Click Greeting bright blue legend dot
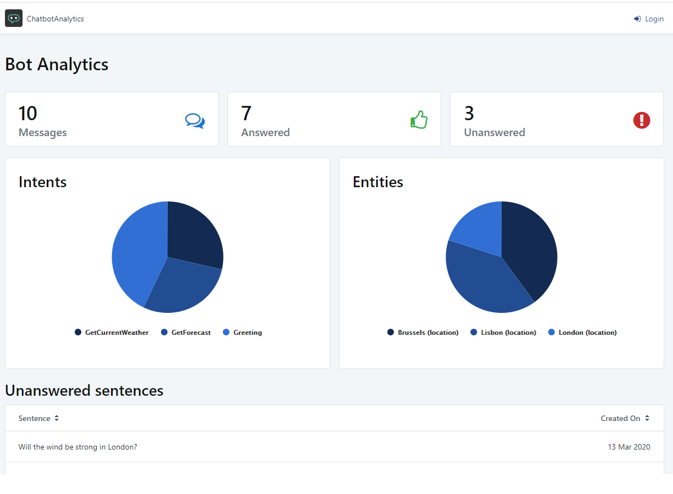673x494 pixels. [x=226, y=332]
